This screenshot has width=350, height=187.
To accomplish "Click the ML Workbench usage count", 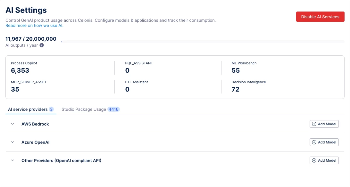I will point(236,70).
